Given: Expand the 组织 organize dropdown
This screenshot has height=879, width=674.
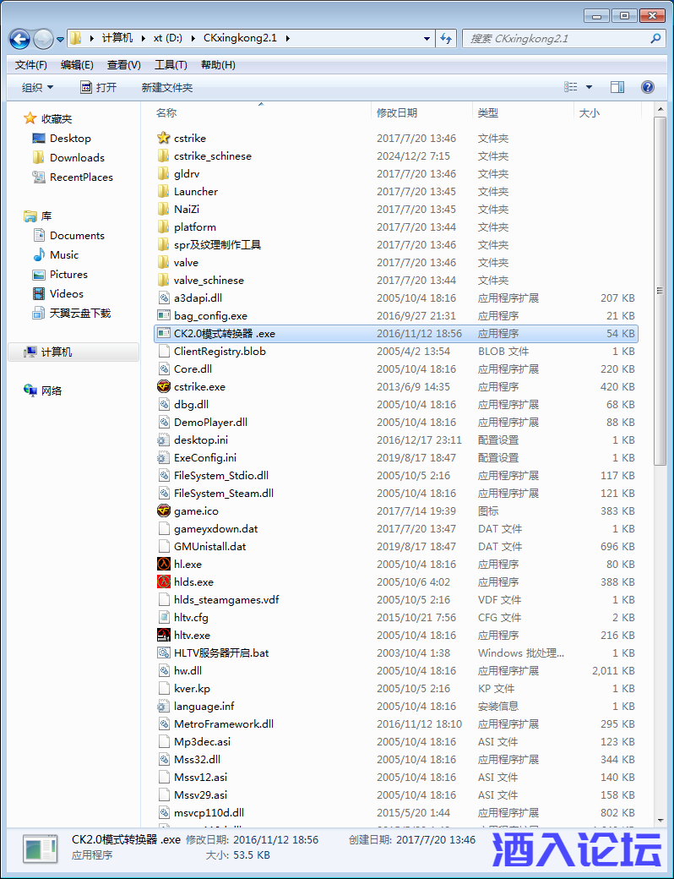Looking at the screenshot, I should 38,87.
